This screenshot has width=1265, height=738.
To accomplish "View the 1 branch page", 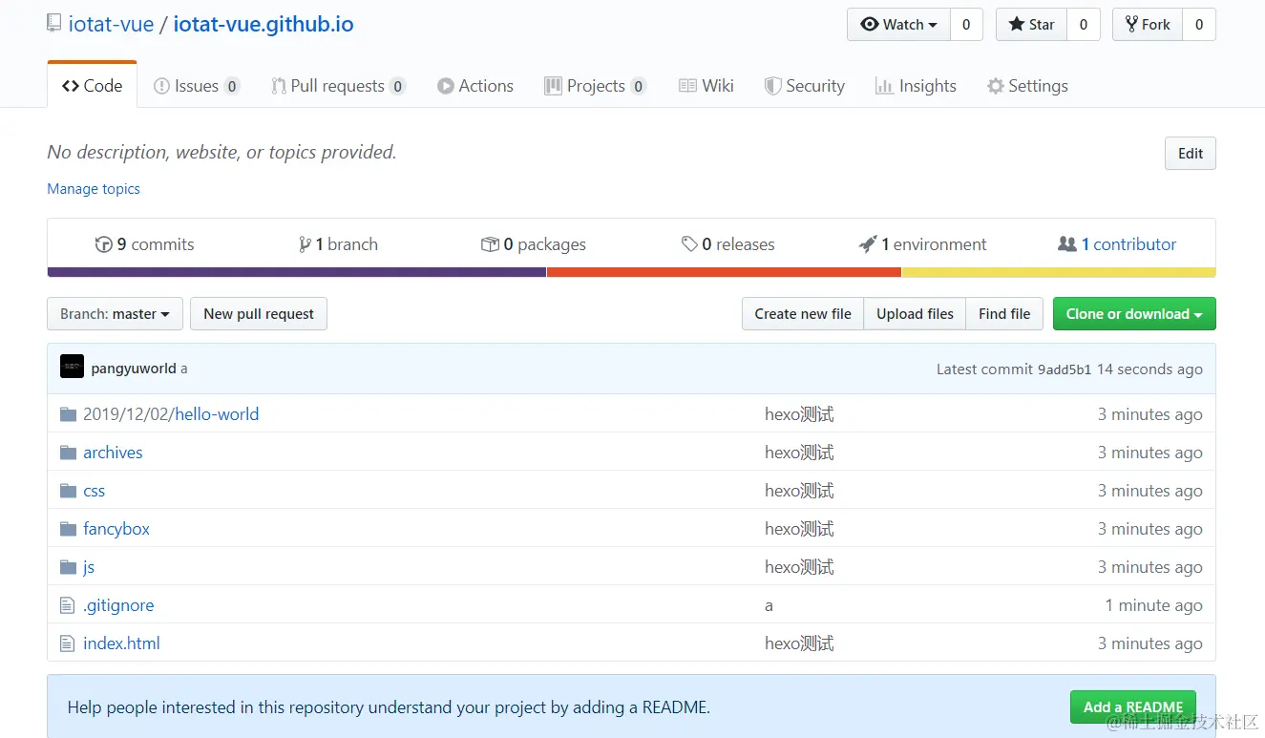I will [x=339, y=244].
